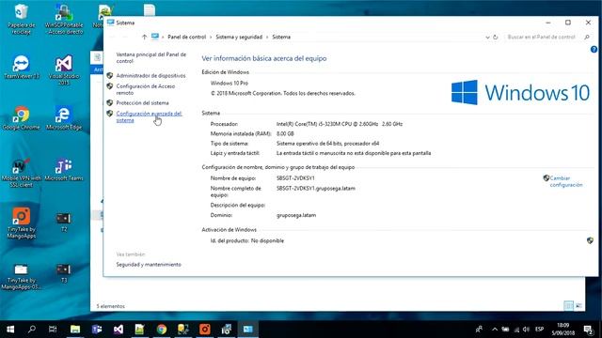This screenshot has width=602, height=338.
Task: Click the blue help question mark icon
Action: pyautogui.click(x=594, y=50)
